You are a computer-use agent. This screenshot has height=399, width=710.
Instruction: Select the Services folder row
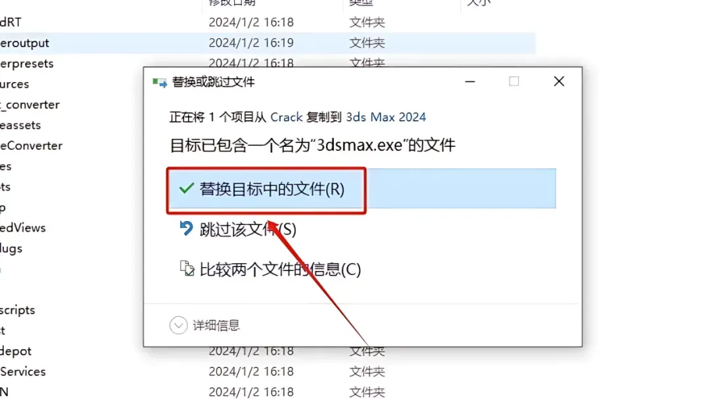click(267, 371)
